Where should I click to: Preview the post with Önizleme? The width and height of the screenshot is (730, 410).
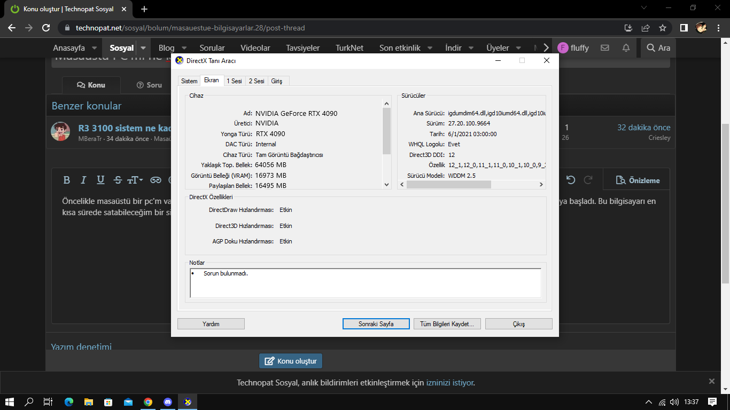point(638,180)
